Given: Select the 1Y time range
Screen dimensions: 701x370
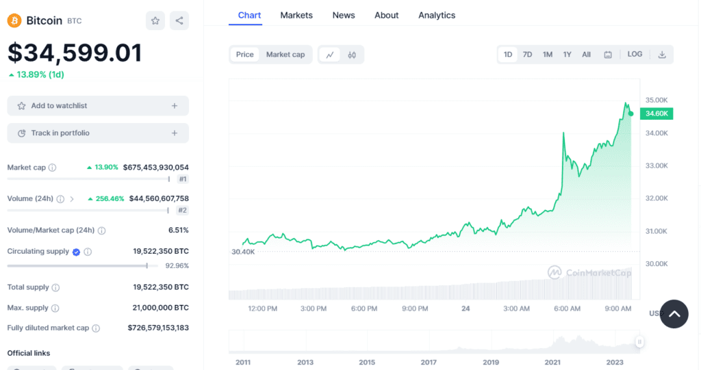Looking at the screenshot, I should tap(568, 55).
